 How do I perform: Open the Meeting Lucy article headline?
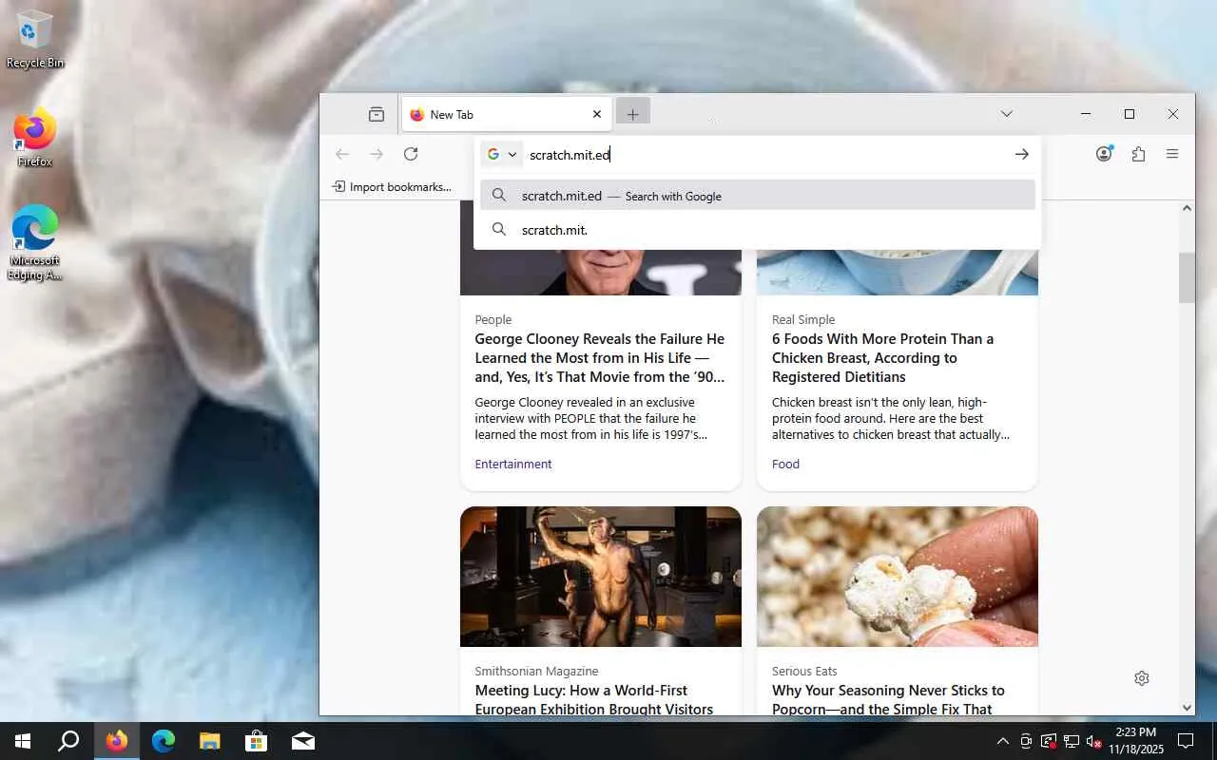click(x=594, y=700)
